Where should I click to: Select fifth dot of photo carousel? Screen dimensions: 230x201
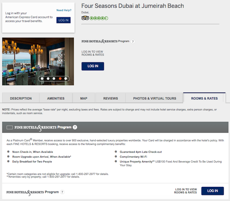click(x=66, y=78)
